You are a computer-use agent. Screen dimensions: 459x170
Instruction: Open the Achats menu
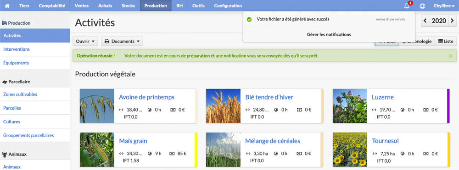coord(105,5)
